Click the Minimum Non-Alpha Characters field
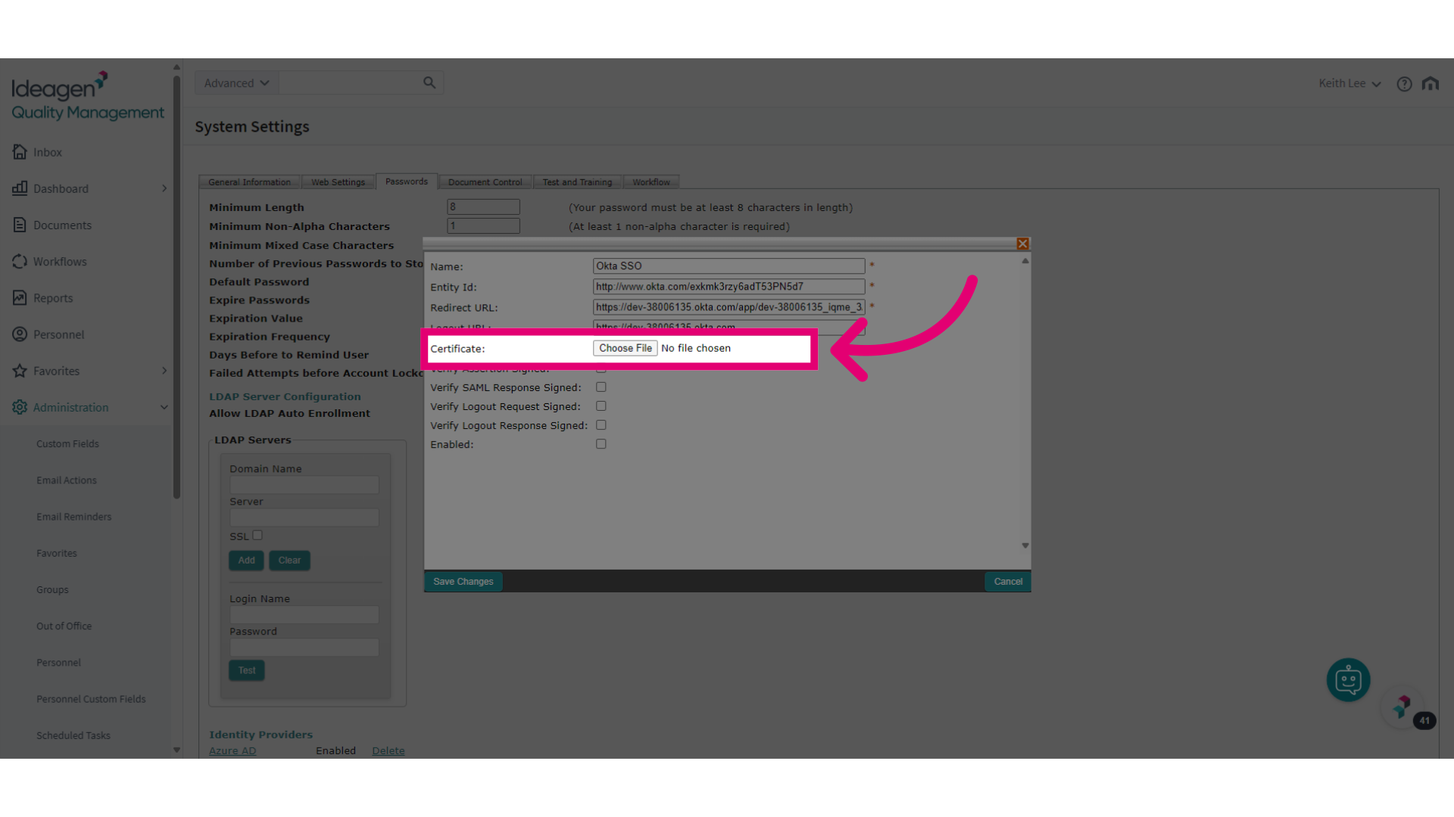This screenshot has width=1454, height=817. [483, 225]
